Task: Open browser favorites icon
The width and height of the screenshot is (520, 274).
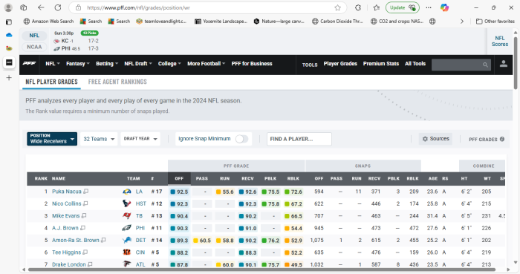Action: tap(377, 7)
